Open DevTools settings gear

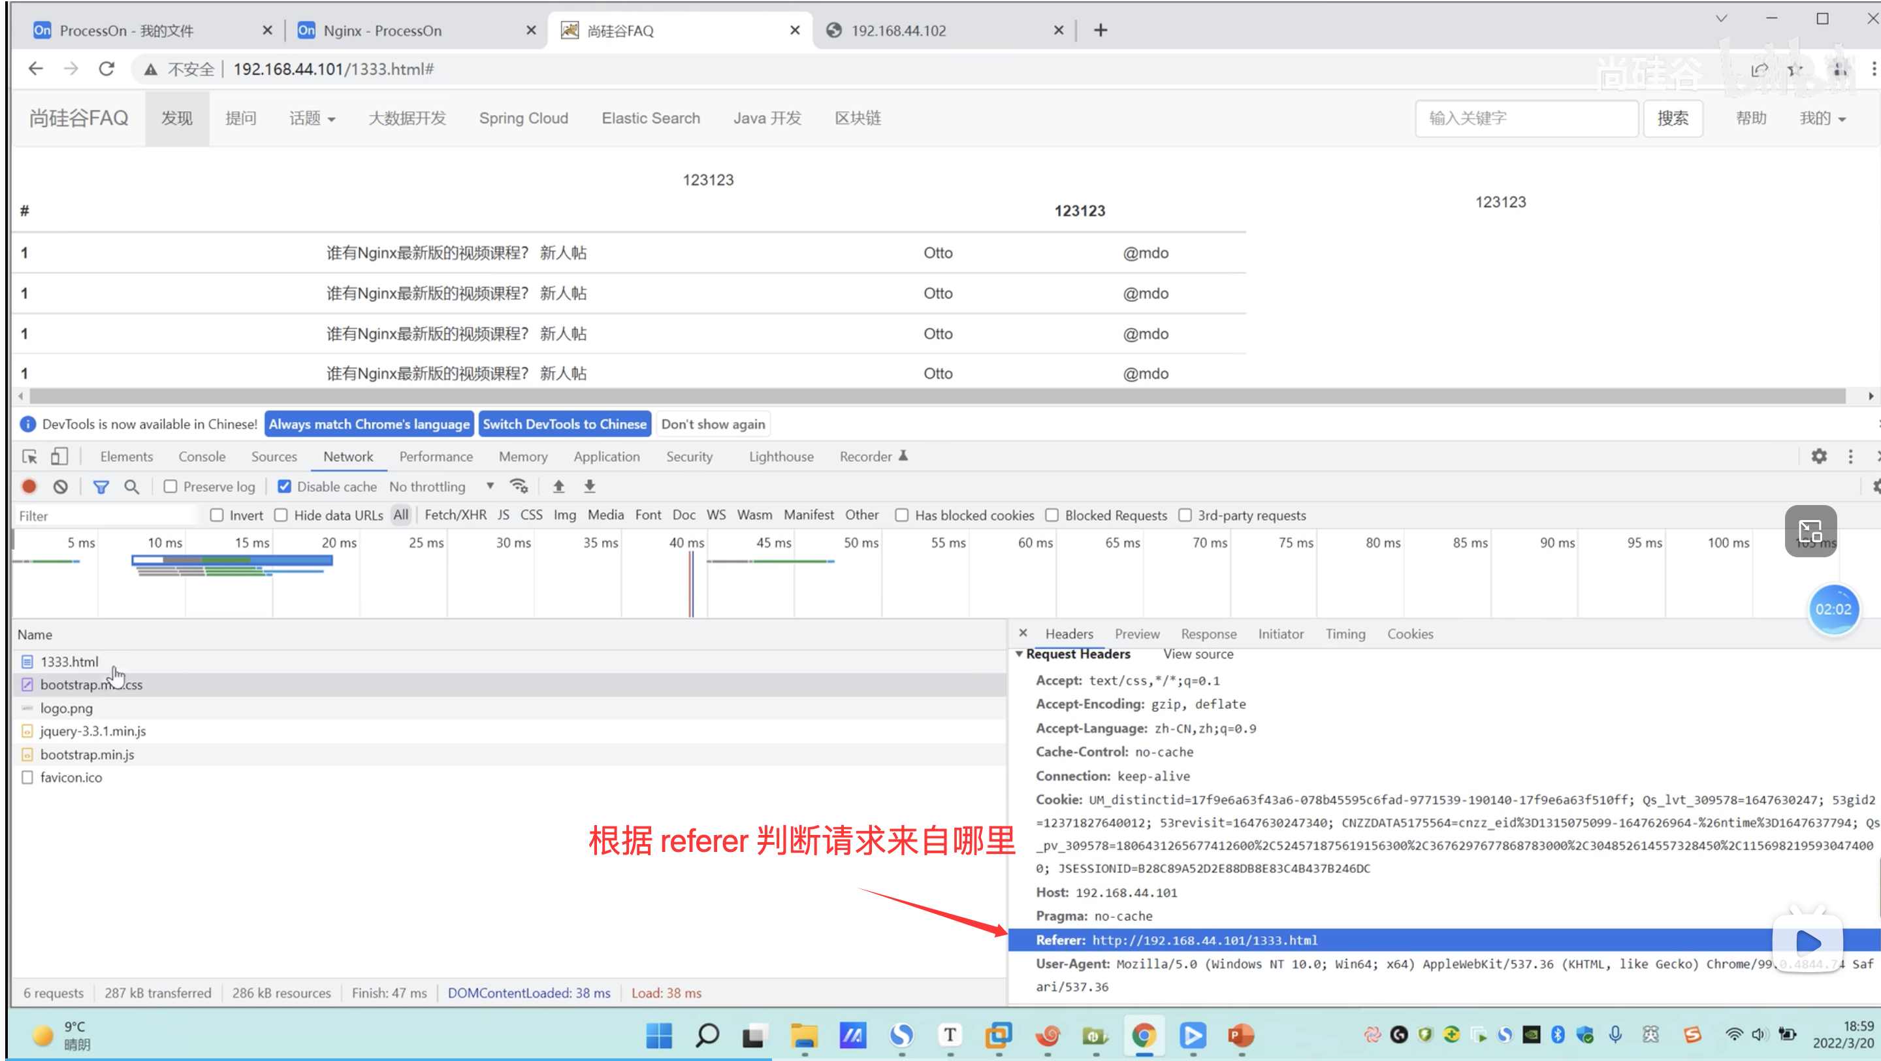pos(1819,457)
